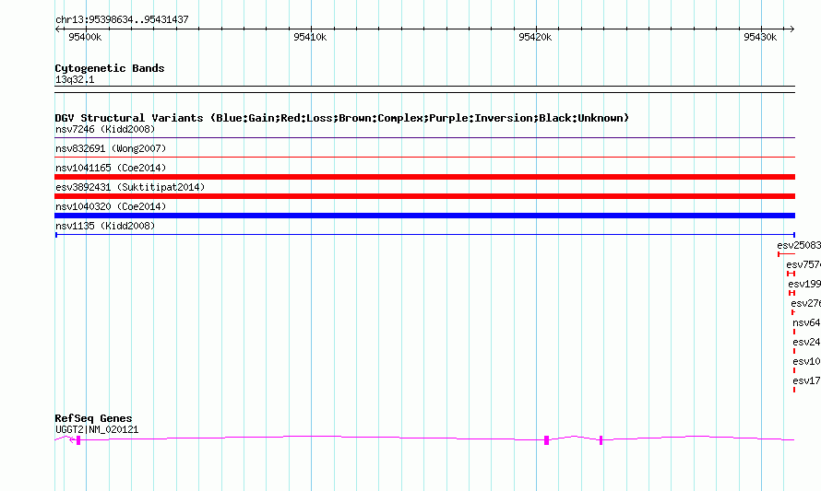Image resolution: width=821 pixels, height=491 pixels.
Task: Click the nsv1135 (Kidd2008) variant label
Action: pos(105,226)
